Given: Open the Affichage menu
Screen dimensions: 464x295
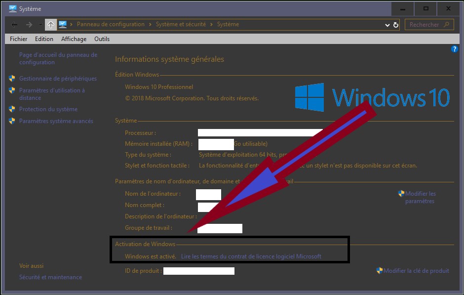Looking at the screenshot, I should (x=74, y=39).
